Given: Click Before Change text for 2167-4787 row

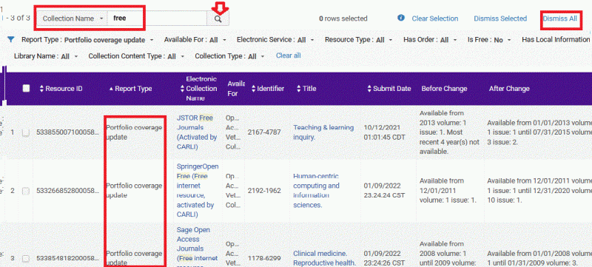Looking at the screenshot, I should tap(450, 132).
